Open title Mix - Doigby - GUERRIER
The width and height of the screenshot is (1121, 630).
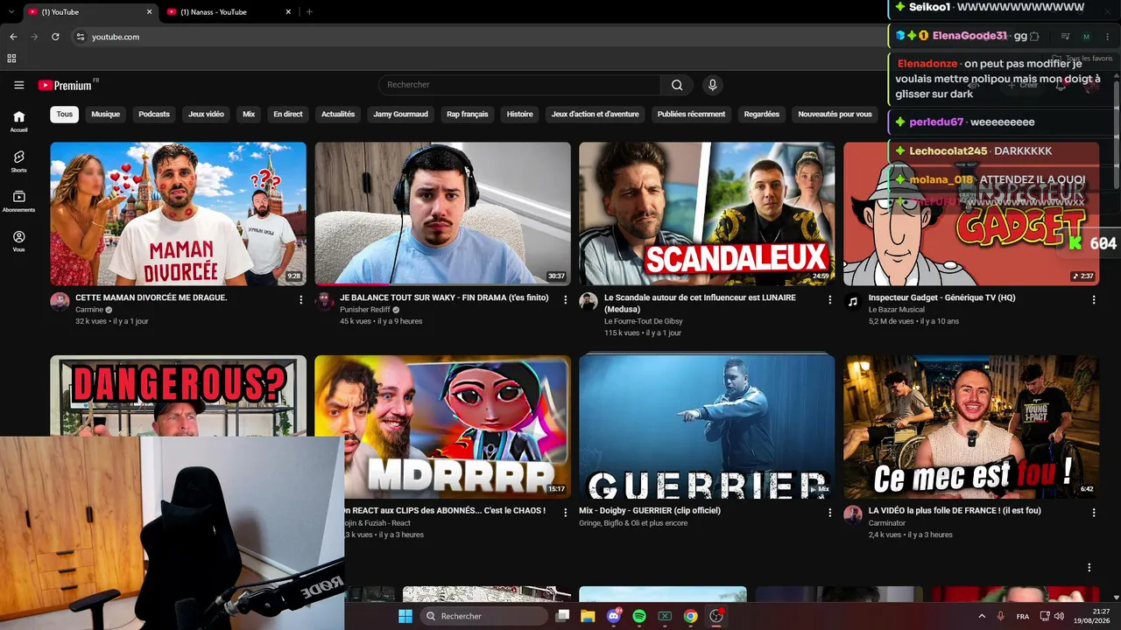(x=650, y=510)
